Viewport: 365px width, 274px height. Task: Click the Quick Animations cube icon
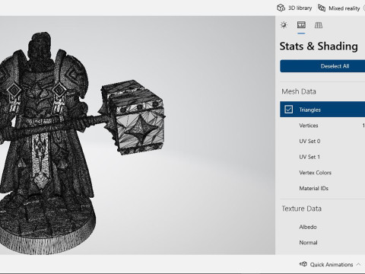303,264
